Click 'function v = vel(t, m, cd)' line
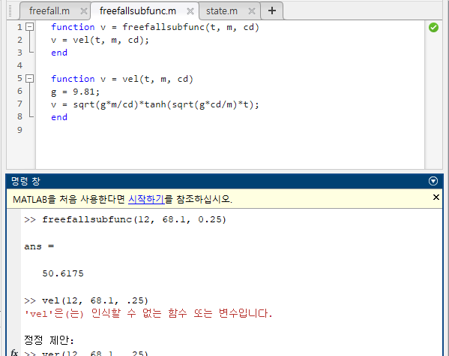 (x=122, y=79)
